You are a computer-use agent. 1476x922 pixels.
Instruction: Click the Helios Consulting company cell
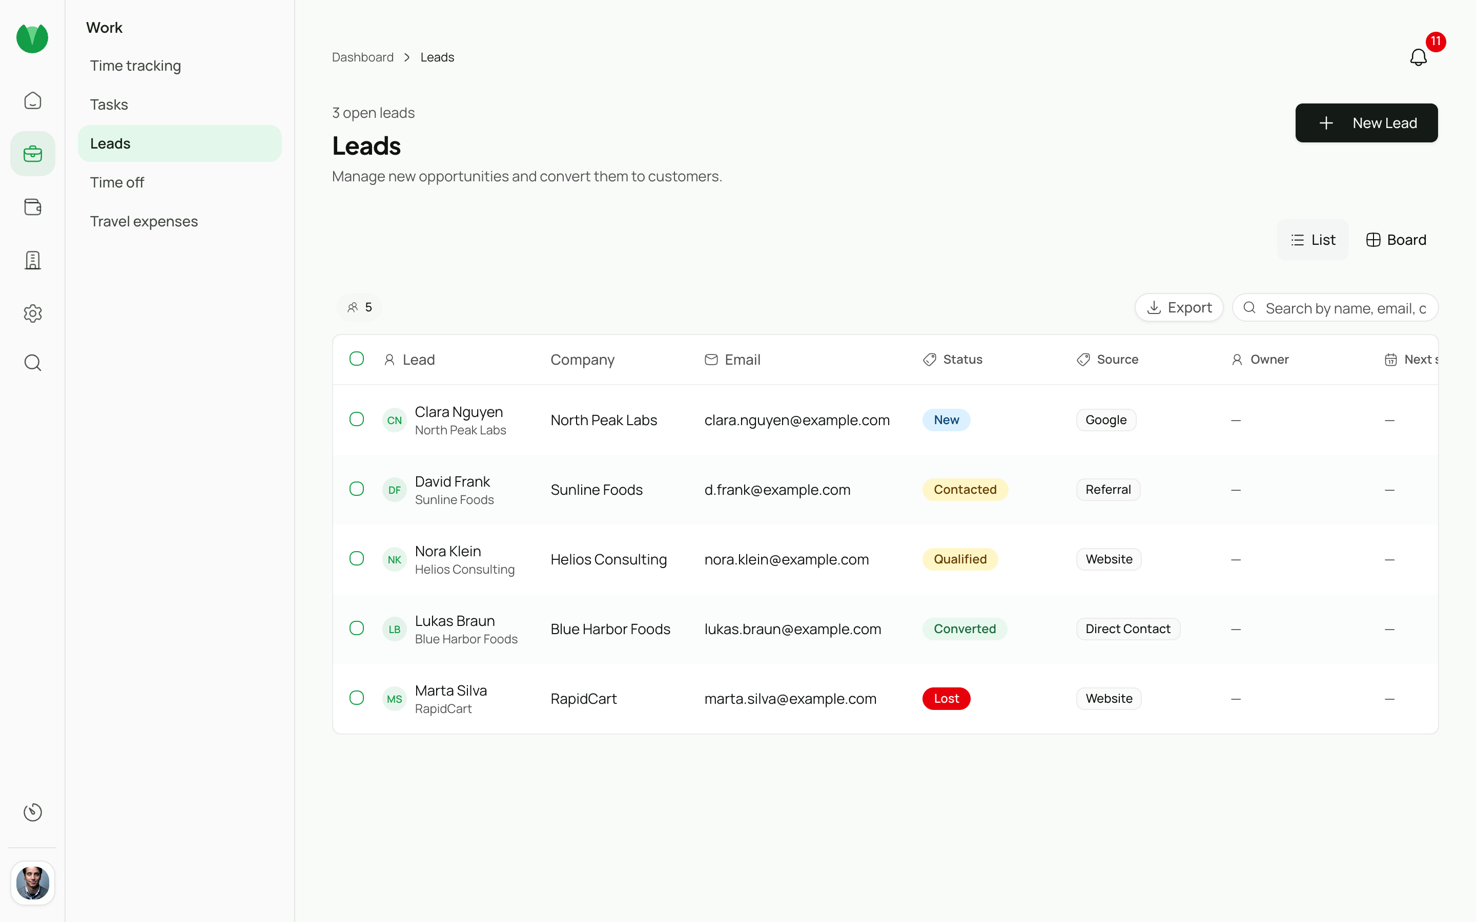click(x=609, y=559)
